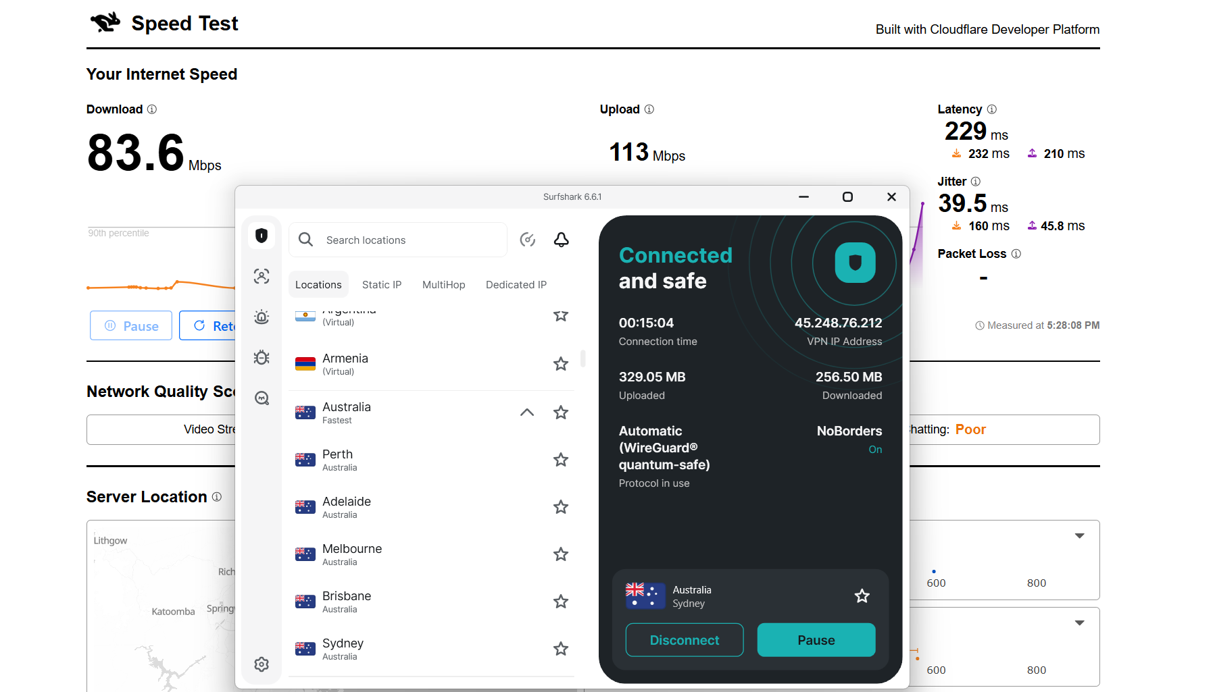1215x692 pixels.
Task: Disconnect from the VPN
Action: [684, 640]
